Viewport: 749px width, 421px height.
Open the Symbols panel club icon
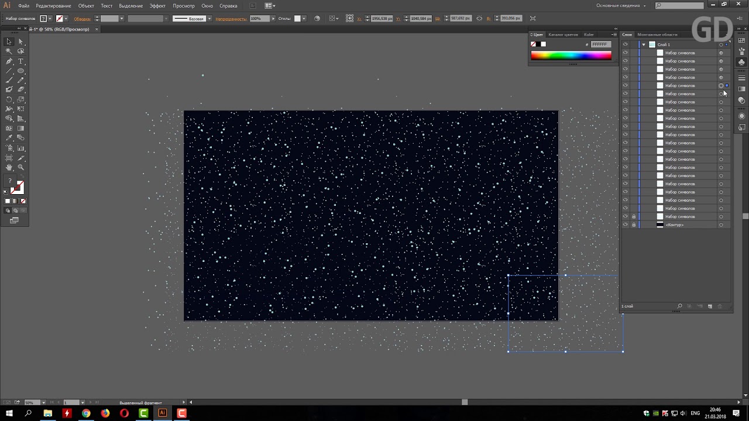coord(742,61)
